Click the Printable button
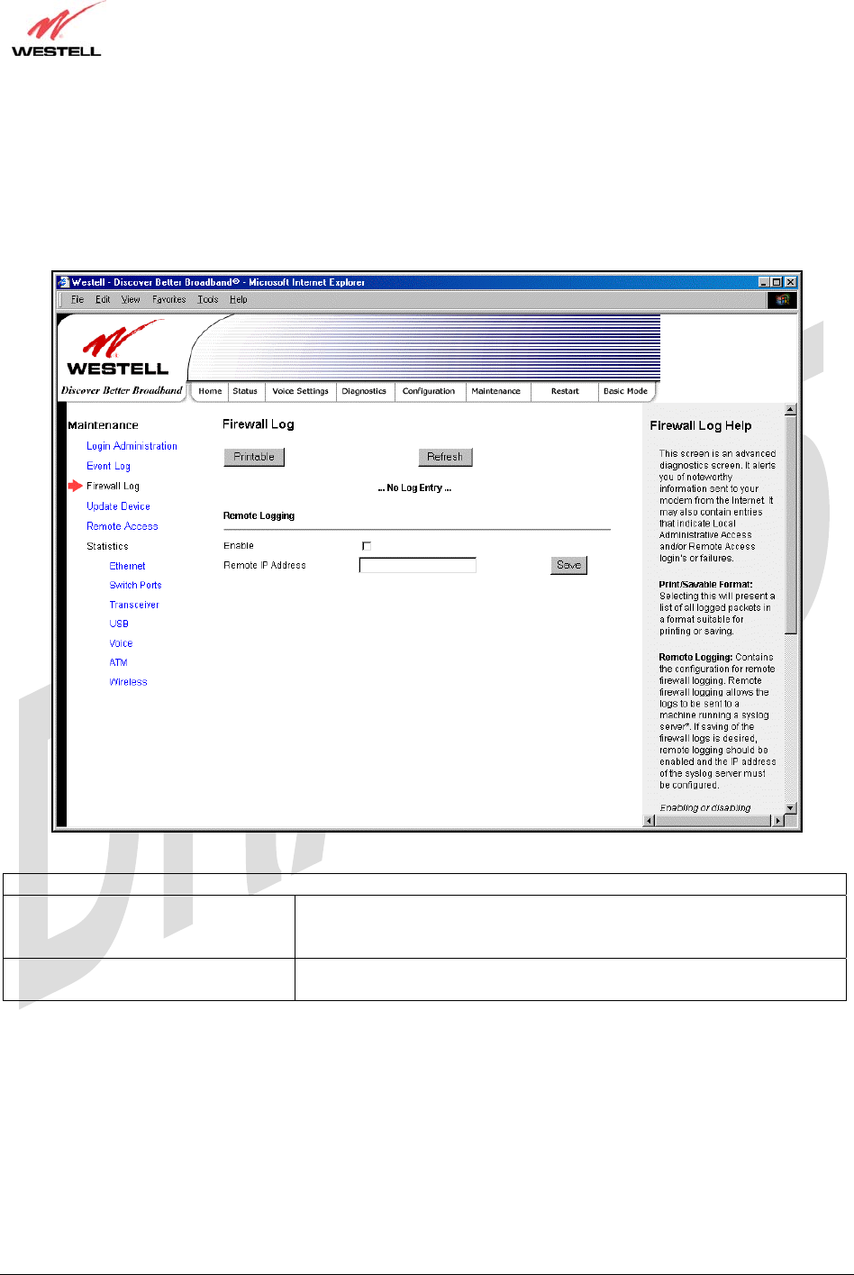Viewport: 854px width, 1275px height. (x=254, y=457)
